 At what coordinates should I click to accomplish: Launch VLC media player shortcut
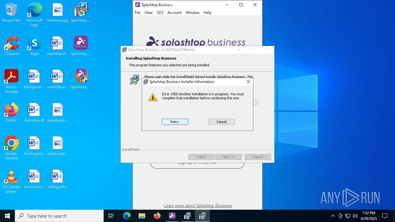[x=11, y=181]
